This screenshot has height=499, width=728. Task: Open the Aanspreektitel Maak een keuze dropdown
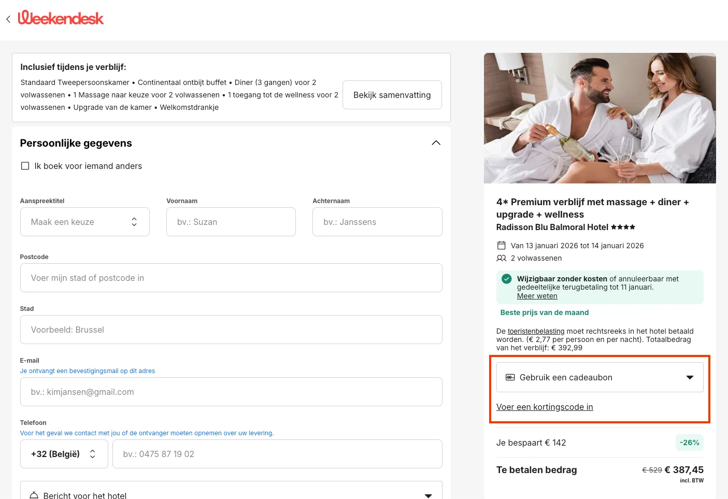tap(84, 222)
